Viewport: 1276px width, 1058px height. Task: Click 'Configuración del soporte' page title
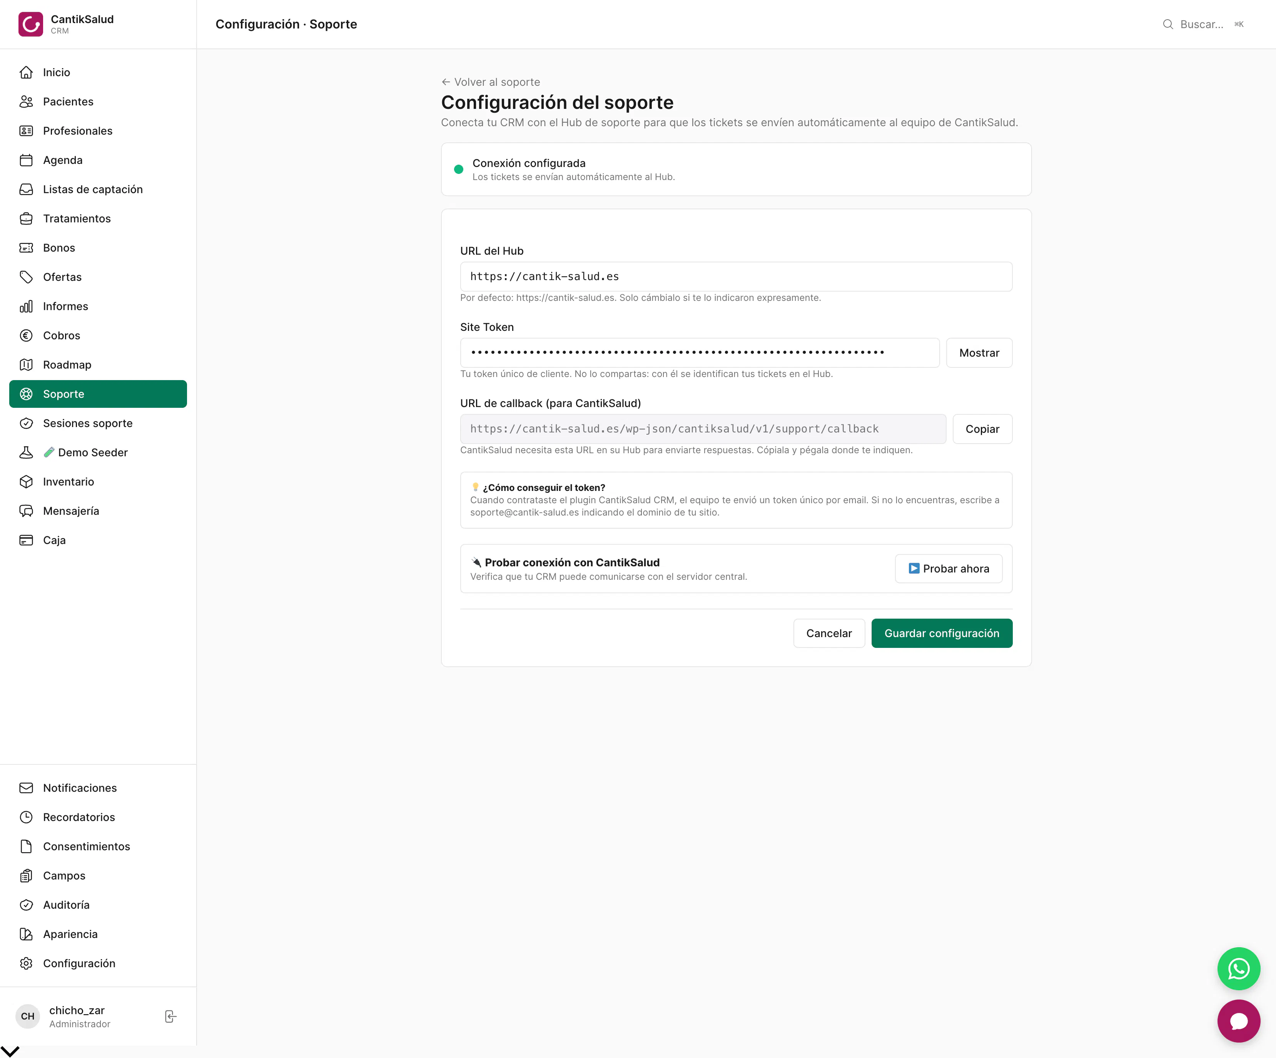pos(557,102)
